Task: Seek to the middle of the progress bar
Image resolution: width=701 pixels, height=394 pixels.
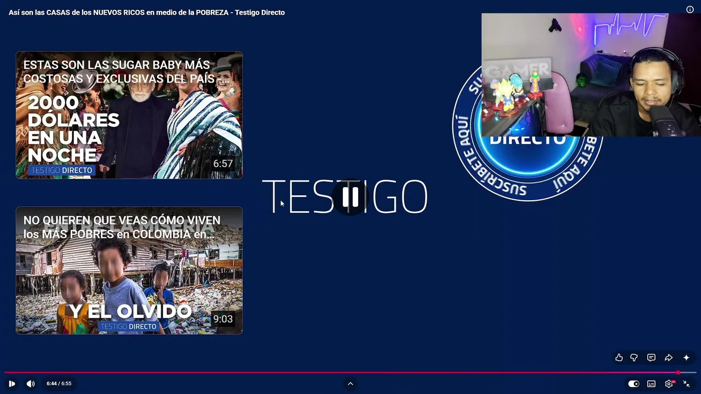Action: [x=350, y=373]
